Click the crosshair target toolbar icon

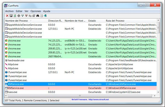pos(19,16)
